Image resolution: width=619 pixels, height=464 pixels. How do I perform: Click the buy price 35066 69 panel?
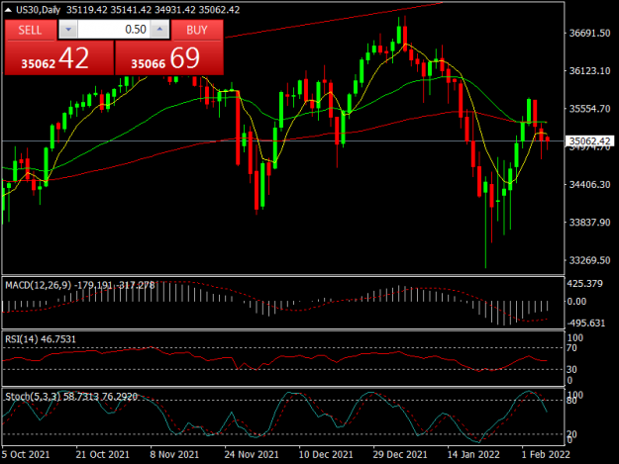(169, 57)
